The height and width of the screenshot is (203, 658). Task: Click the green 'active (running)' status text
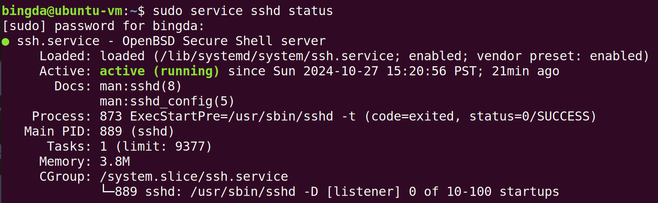click(159, 71)
